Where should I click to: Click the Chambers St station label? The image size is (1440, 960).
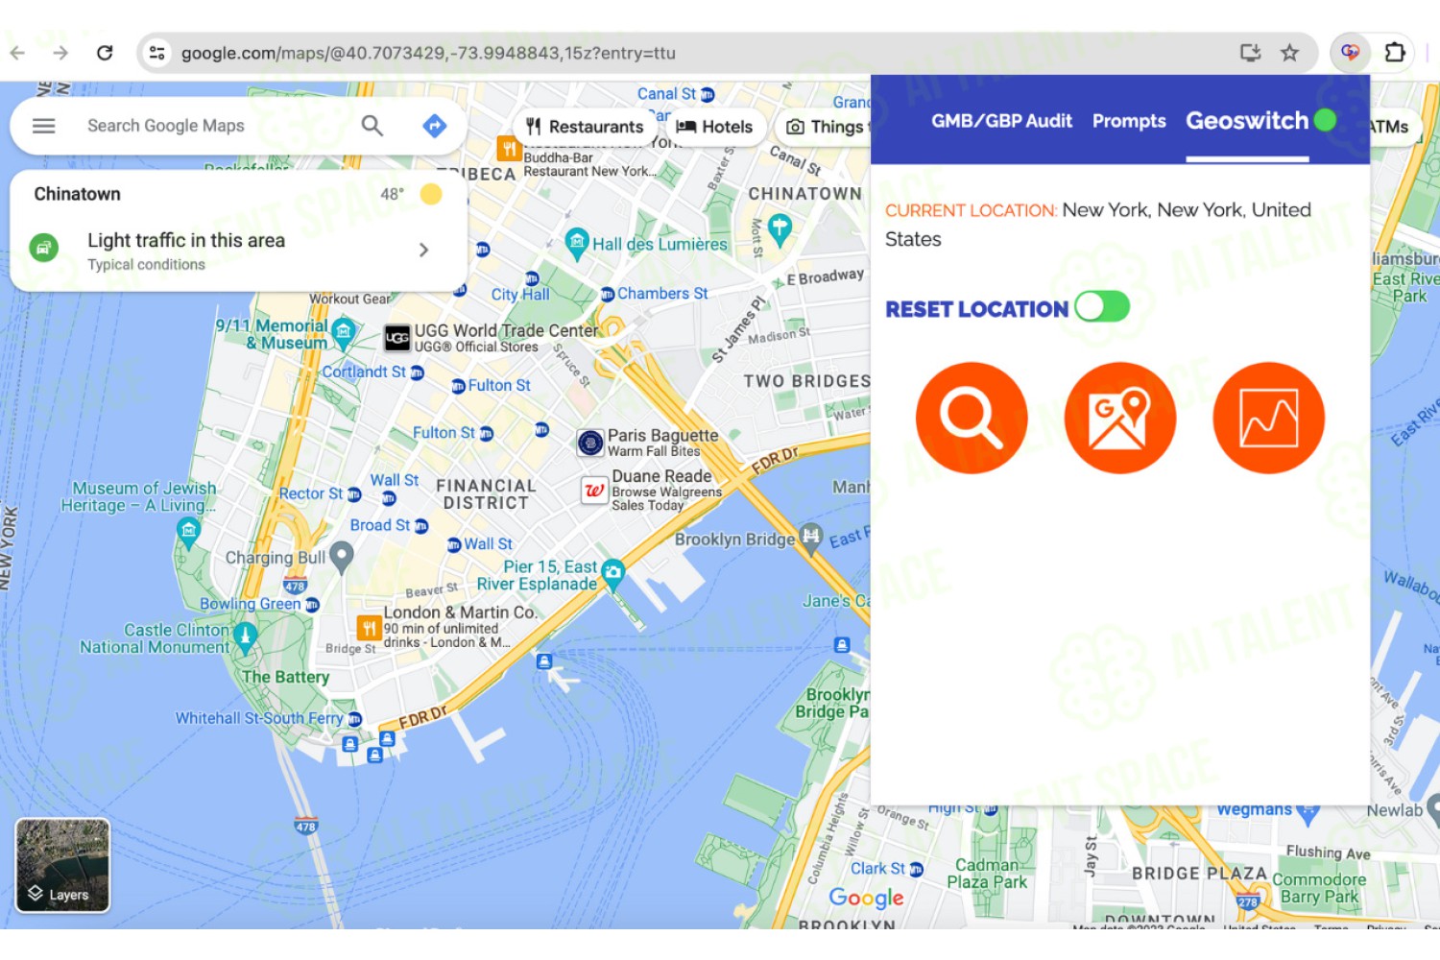[662, 294]
